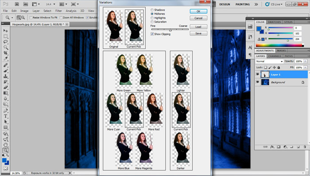Select the Hand tool

click(5, 145)
